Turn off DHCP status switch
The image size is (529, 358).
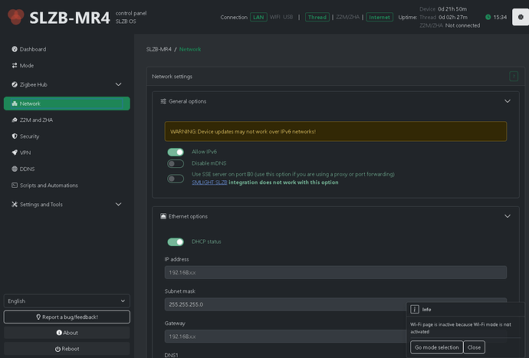point(176,241)
